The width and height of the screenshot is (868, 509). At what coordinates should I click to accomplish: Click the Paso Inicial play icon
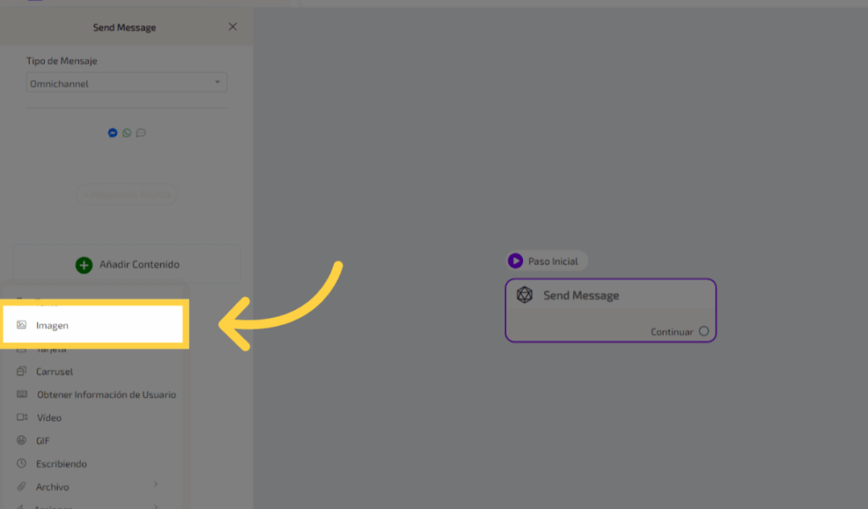coord(515,261)
